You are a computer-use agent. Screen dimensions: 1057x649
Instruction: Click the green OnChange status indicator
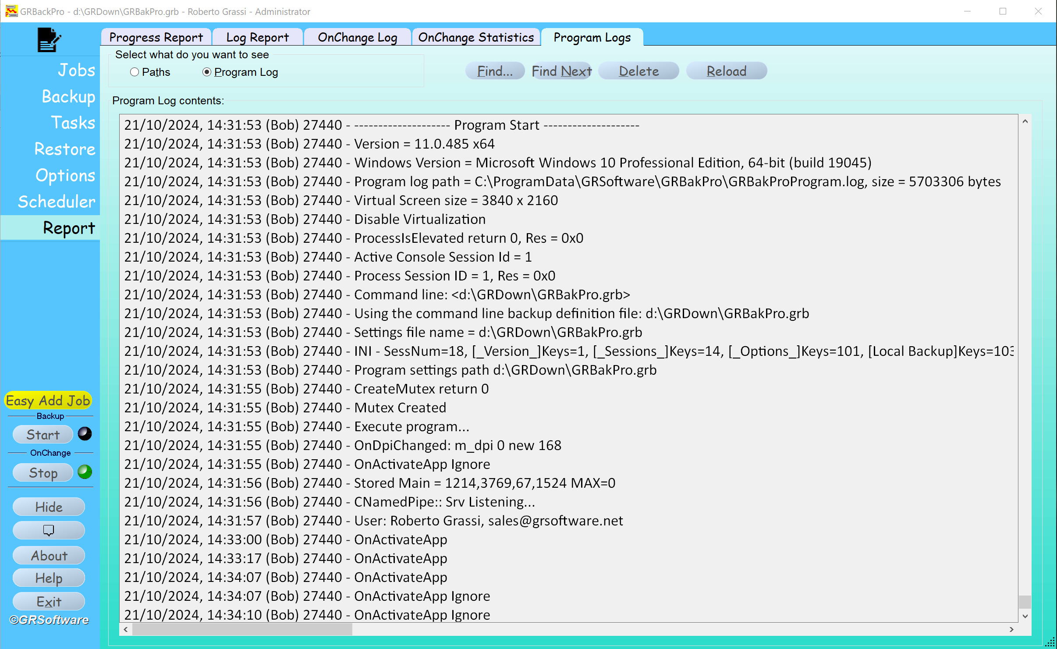point(85,472)
